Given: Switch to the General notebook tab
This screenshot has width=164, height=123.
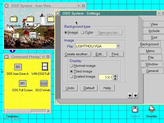Looking at the screenshot, I should [152, 71].
